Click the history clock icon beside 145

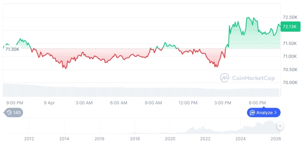9,113
